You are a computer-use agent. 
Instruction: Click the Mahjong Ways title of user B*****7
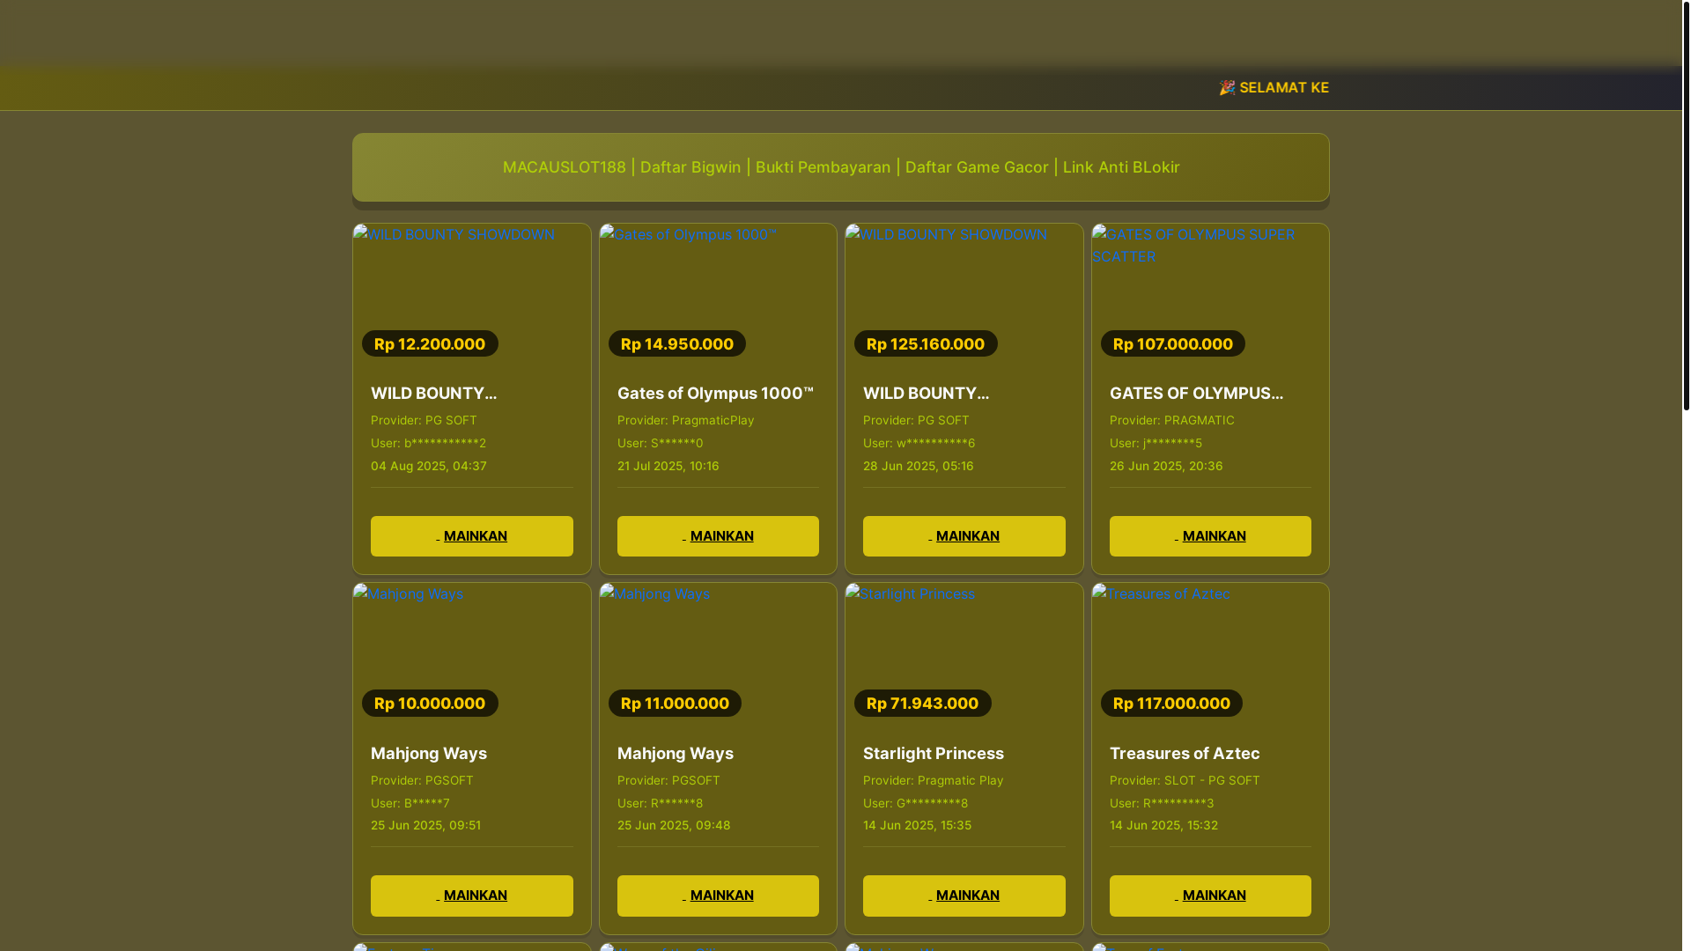[429, 754]
